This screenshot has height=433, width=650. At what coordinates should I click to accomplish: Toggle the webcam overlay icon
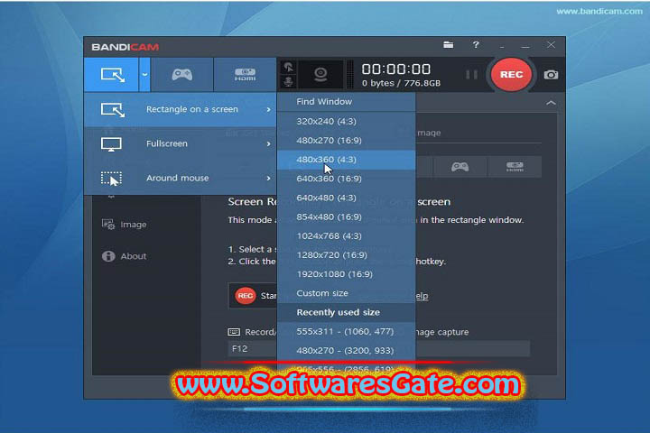click(x=320, y=74)
